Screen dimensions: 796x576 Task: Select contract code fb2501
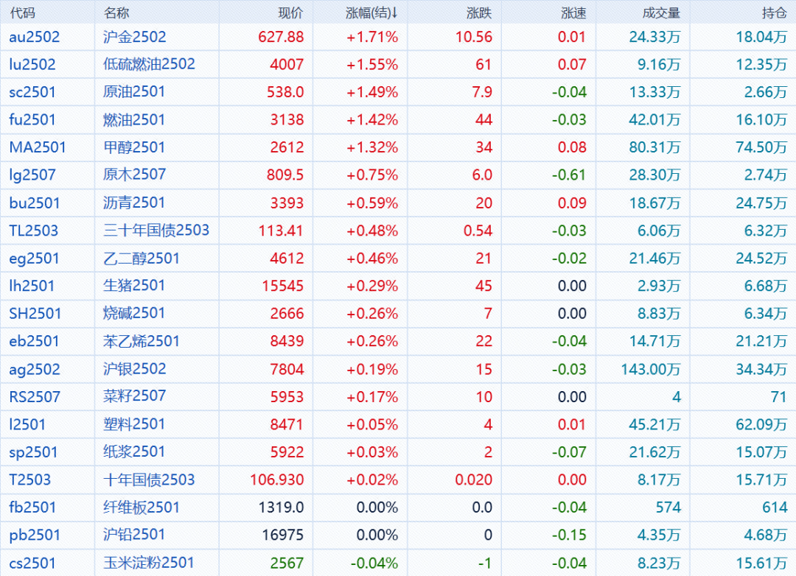tap(32, 507)
